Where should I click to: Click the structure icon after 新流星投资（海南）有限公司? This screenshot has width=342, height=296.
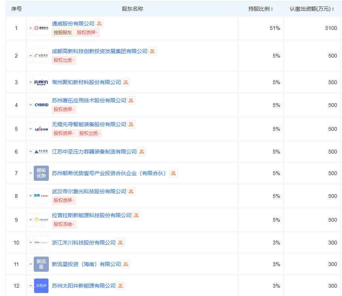point(126,264)
